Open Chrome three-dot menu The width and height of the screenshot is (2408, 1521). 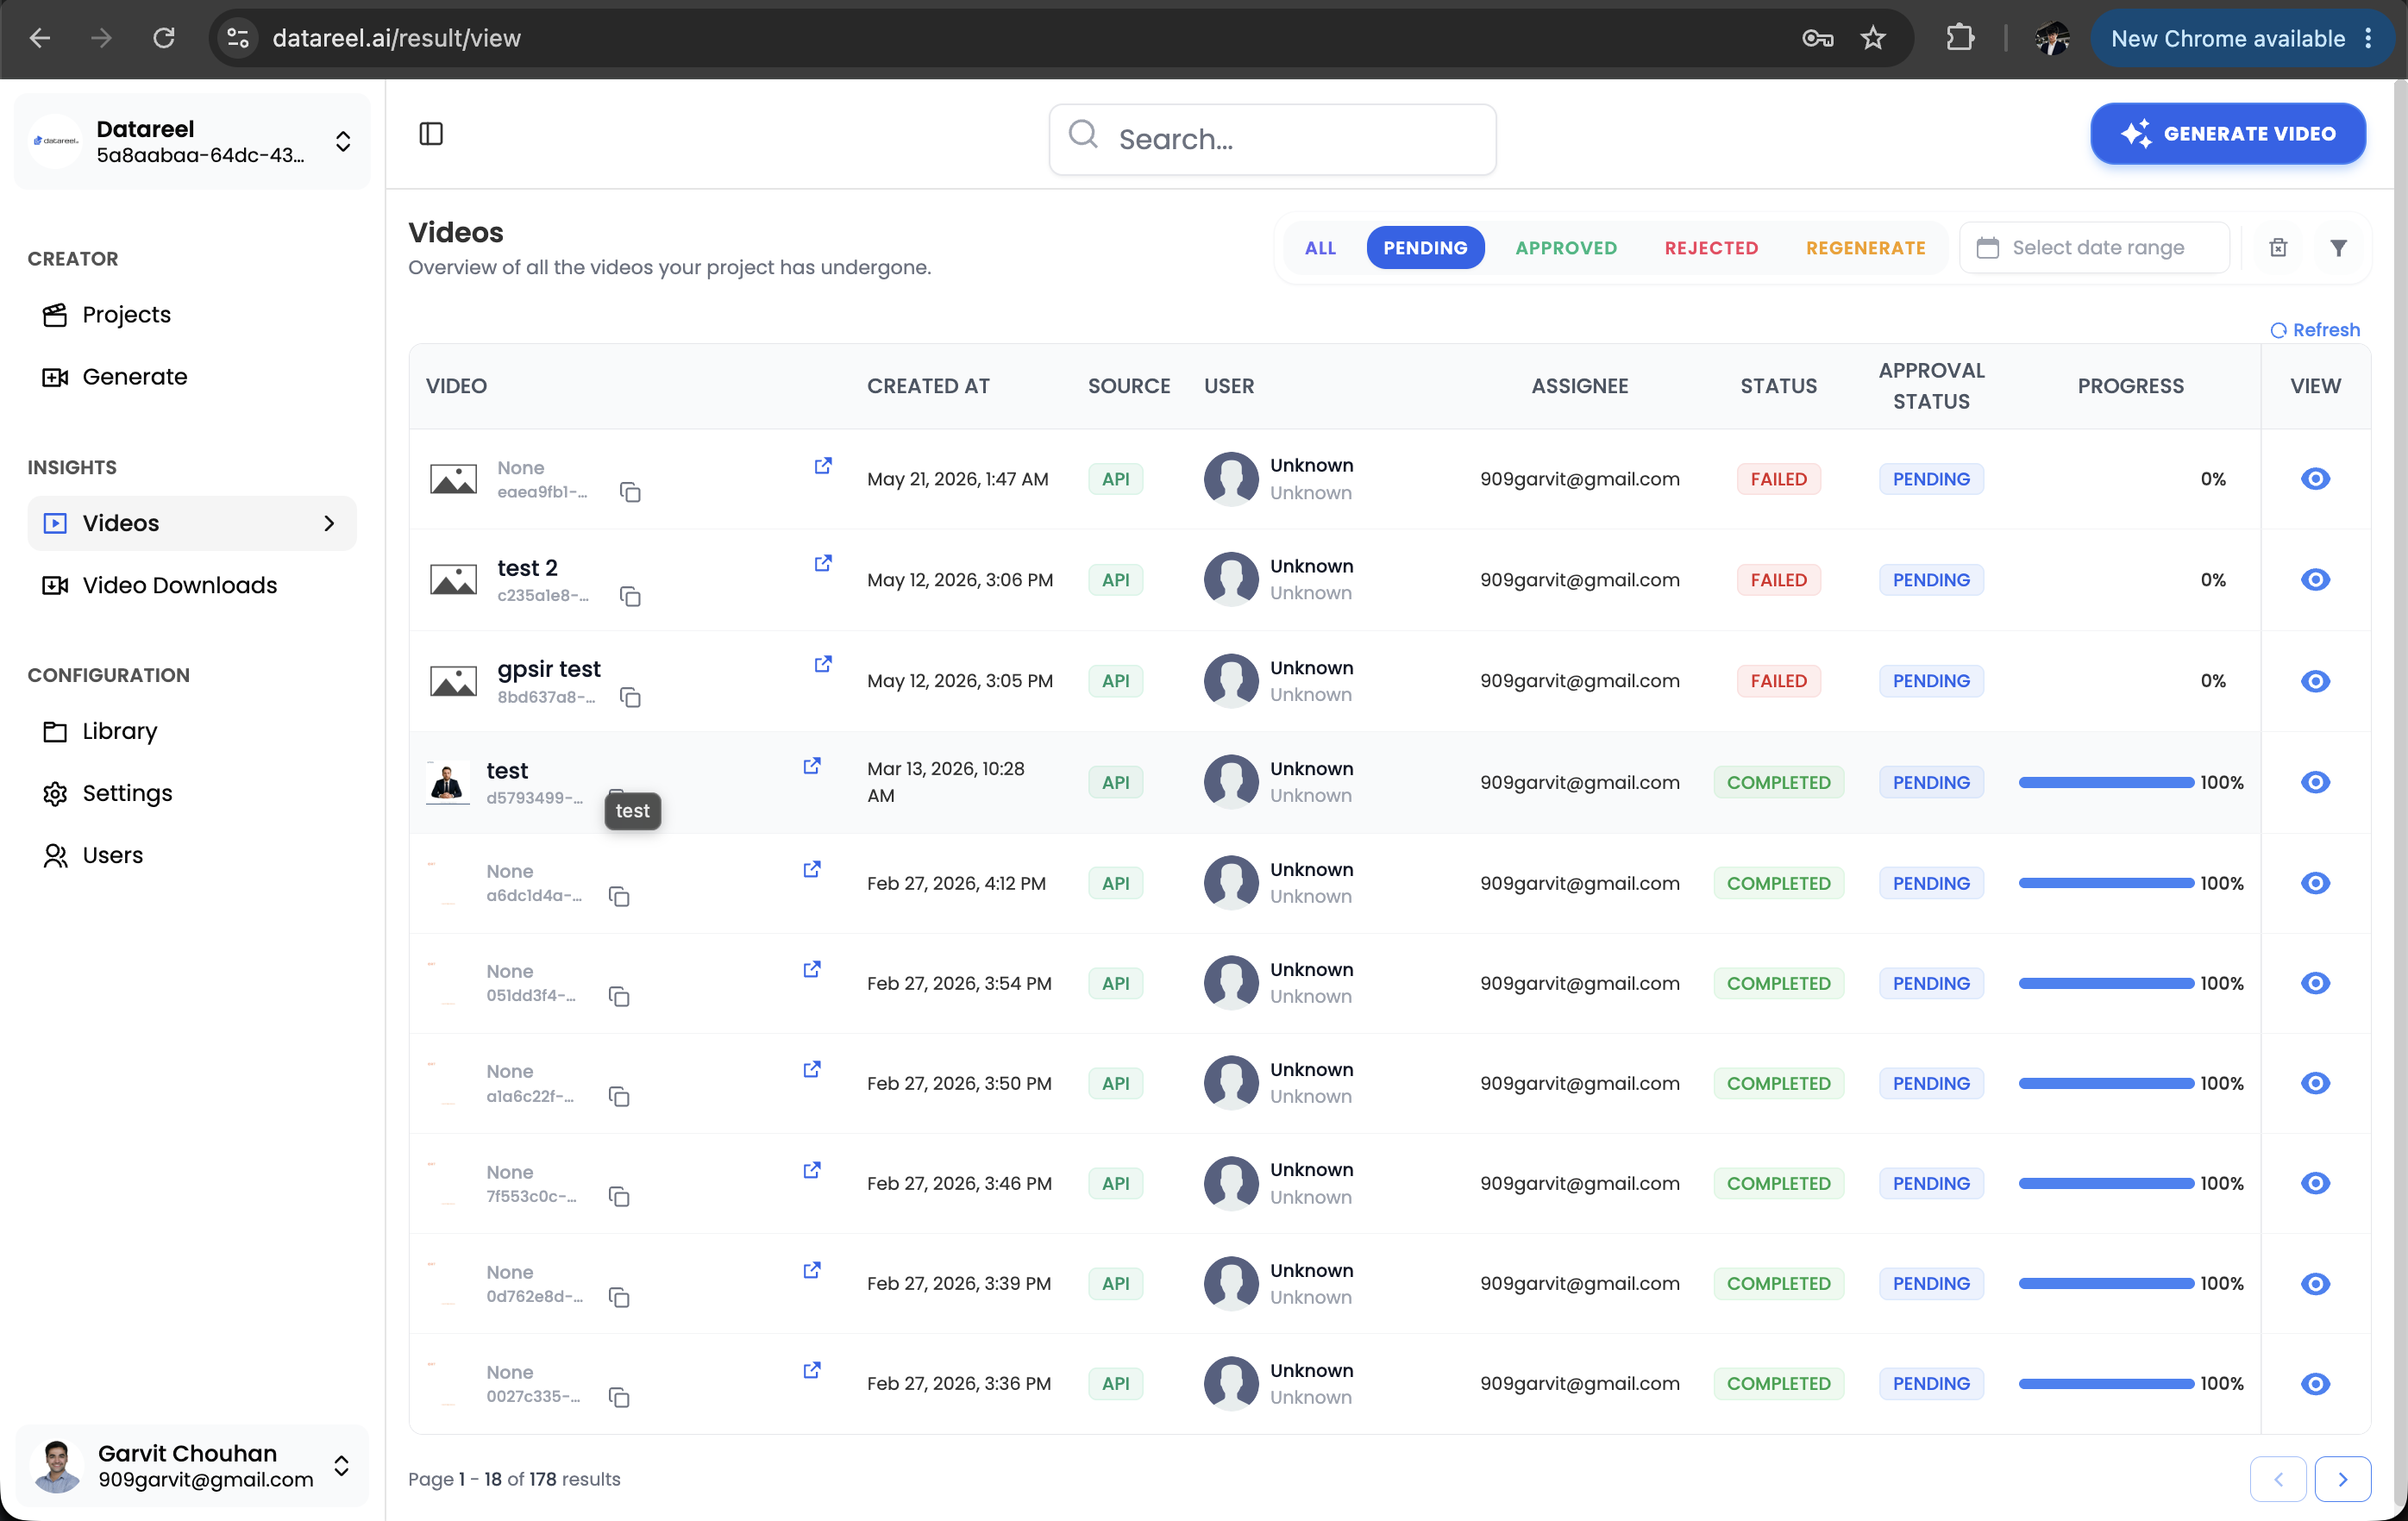2368,38
